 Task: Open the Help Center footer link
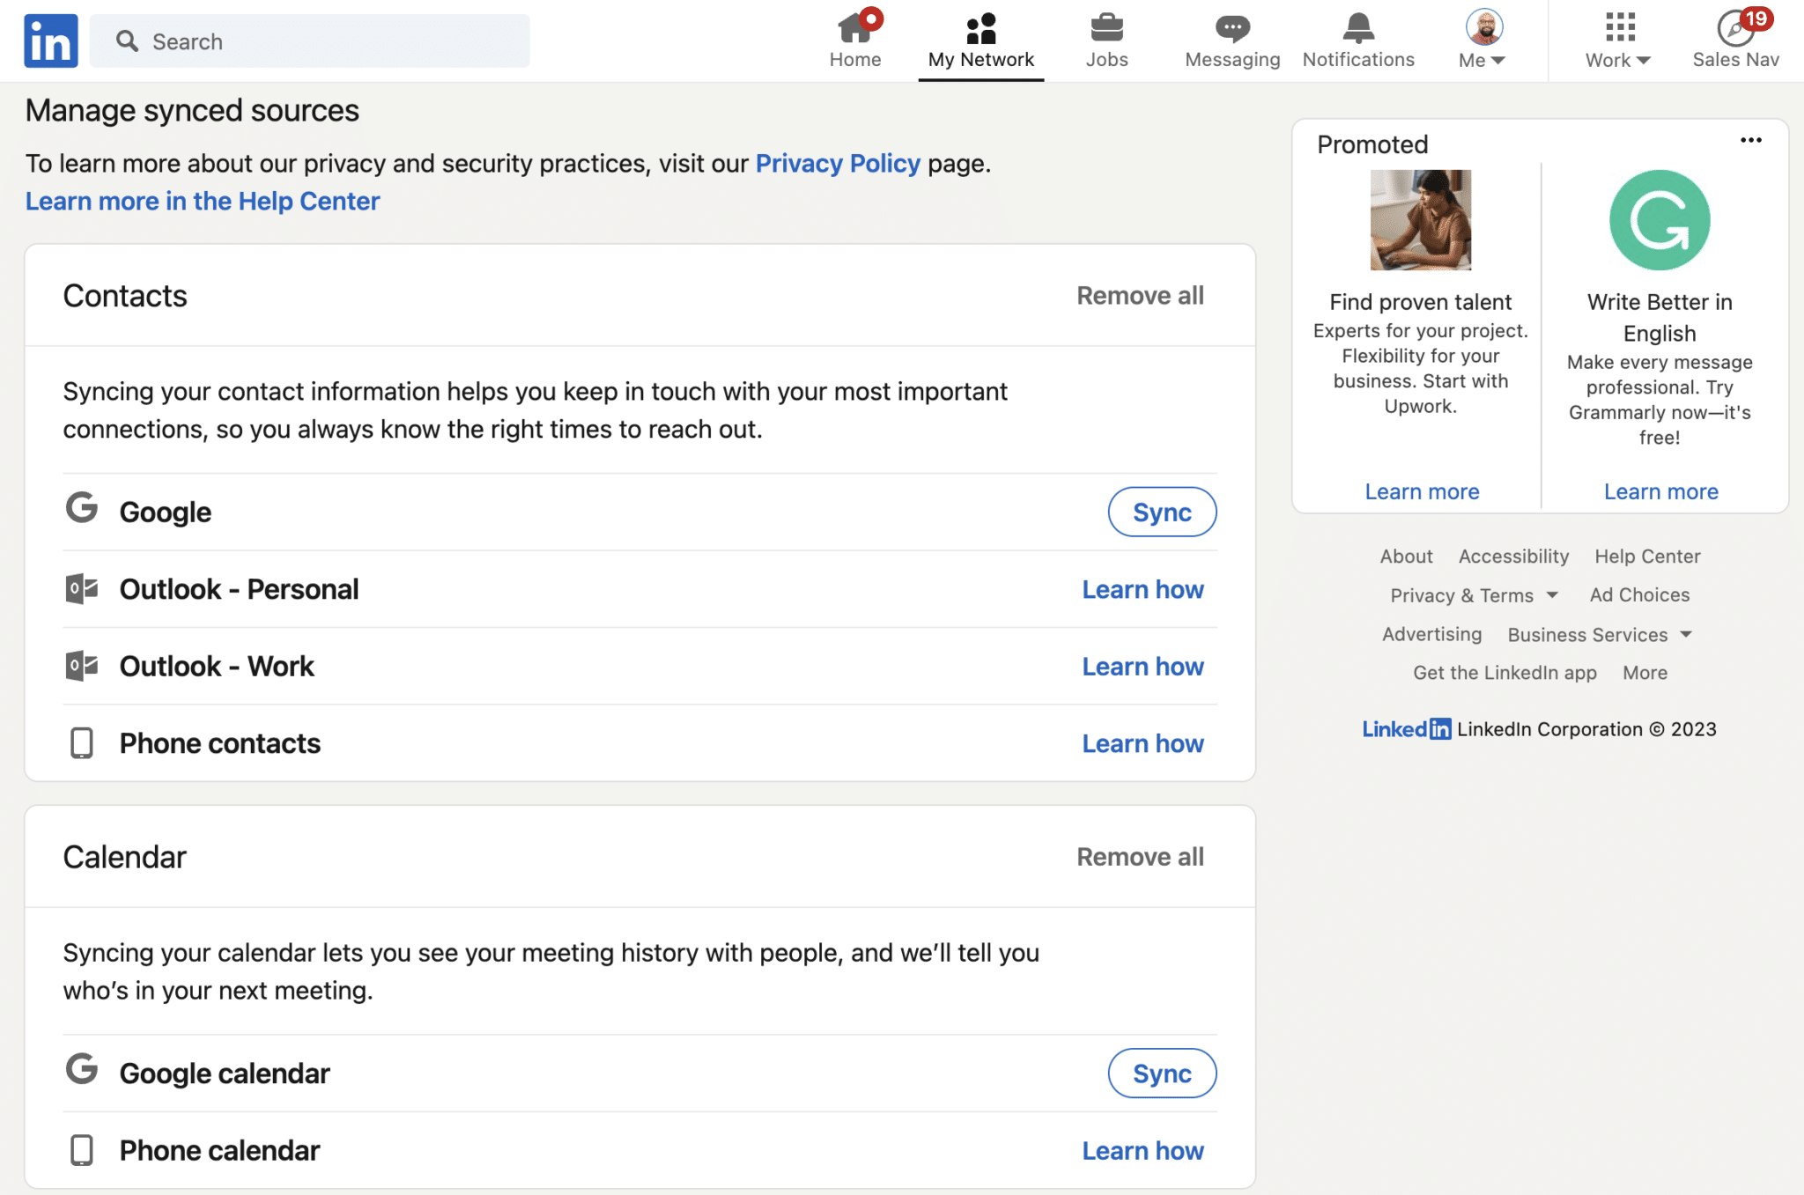(1647, 557)
